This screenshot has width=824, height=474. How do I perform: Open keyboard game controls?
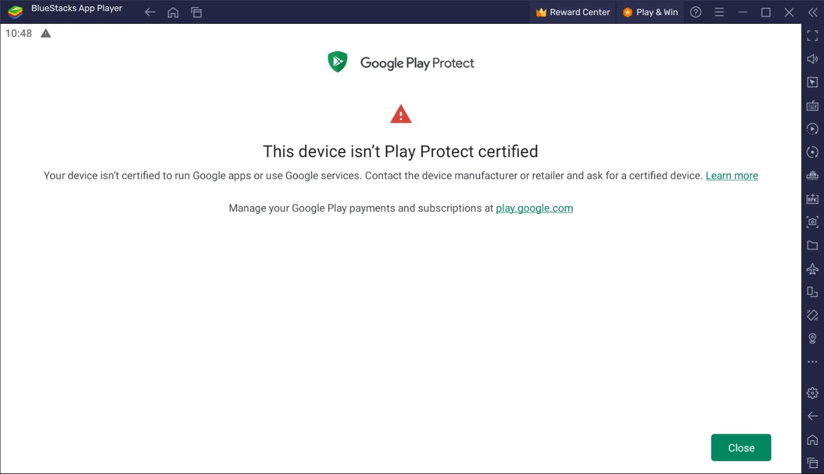click(x=812, y=105)
